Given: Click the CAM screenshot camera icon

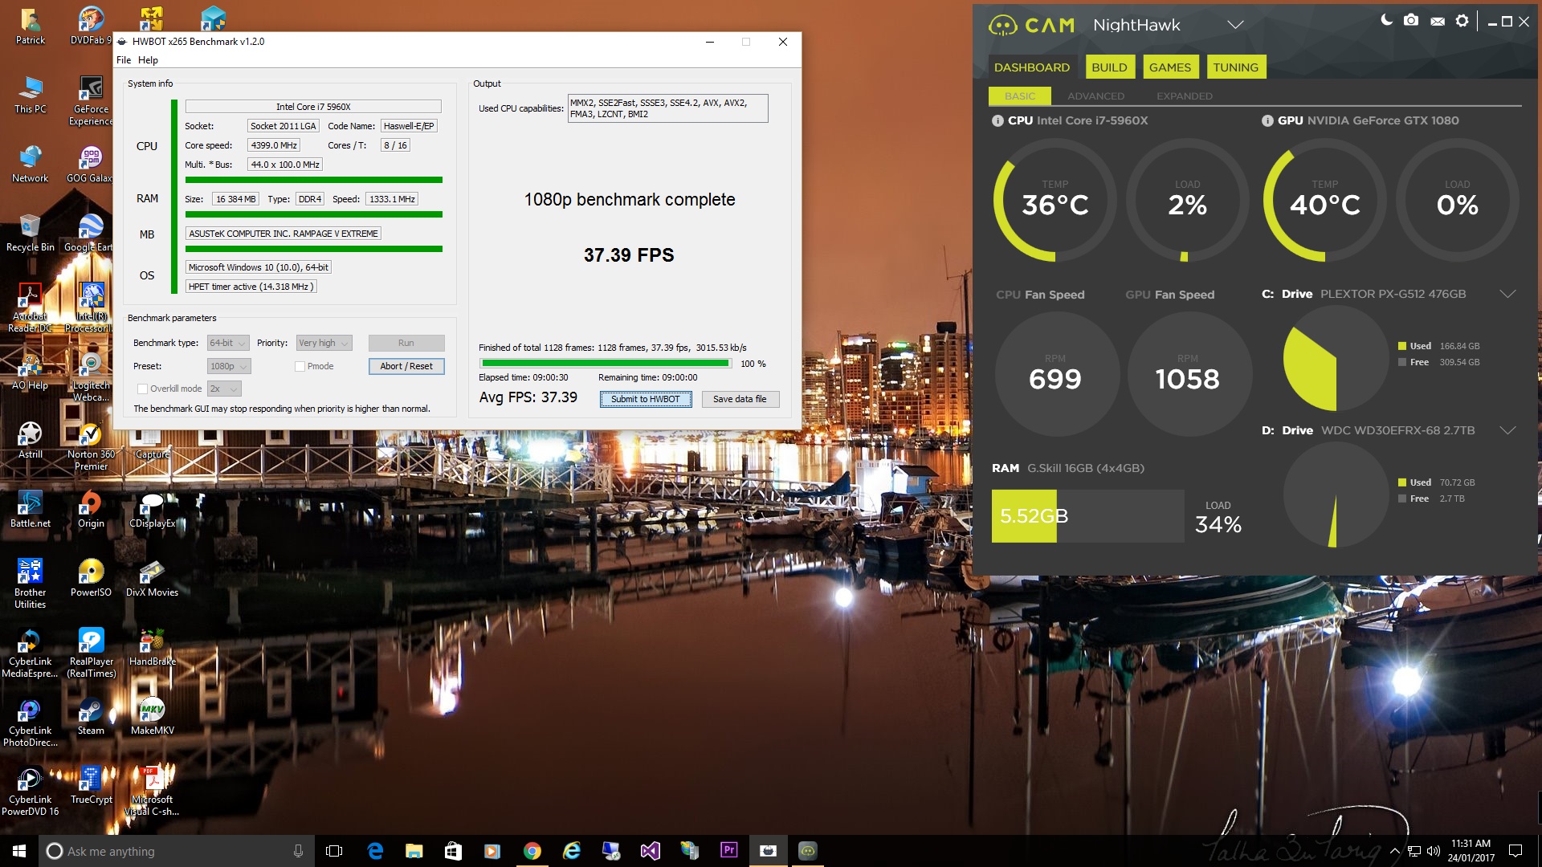Looking at the screenshot, I should tap(1411, 20).
